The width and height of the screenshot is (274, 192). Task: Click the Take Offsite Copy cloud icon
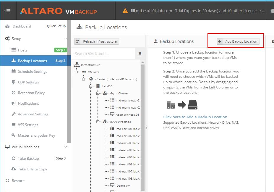(14, 169)
